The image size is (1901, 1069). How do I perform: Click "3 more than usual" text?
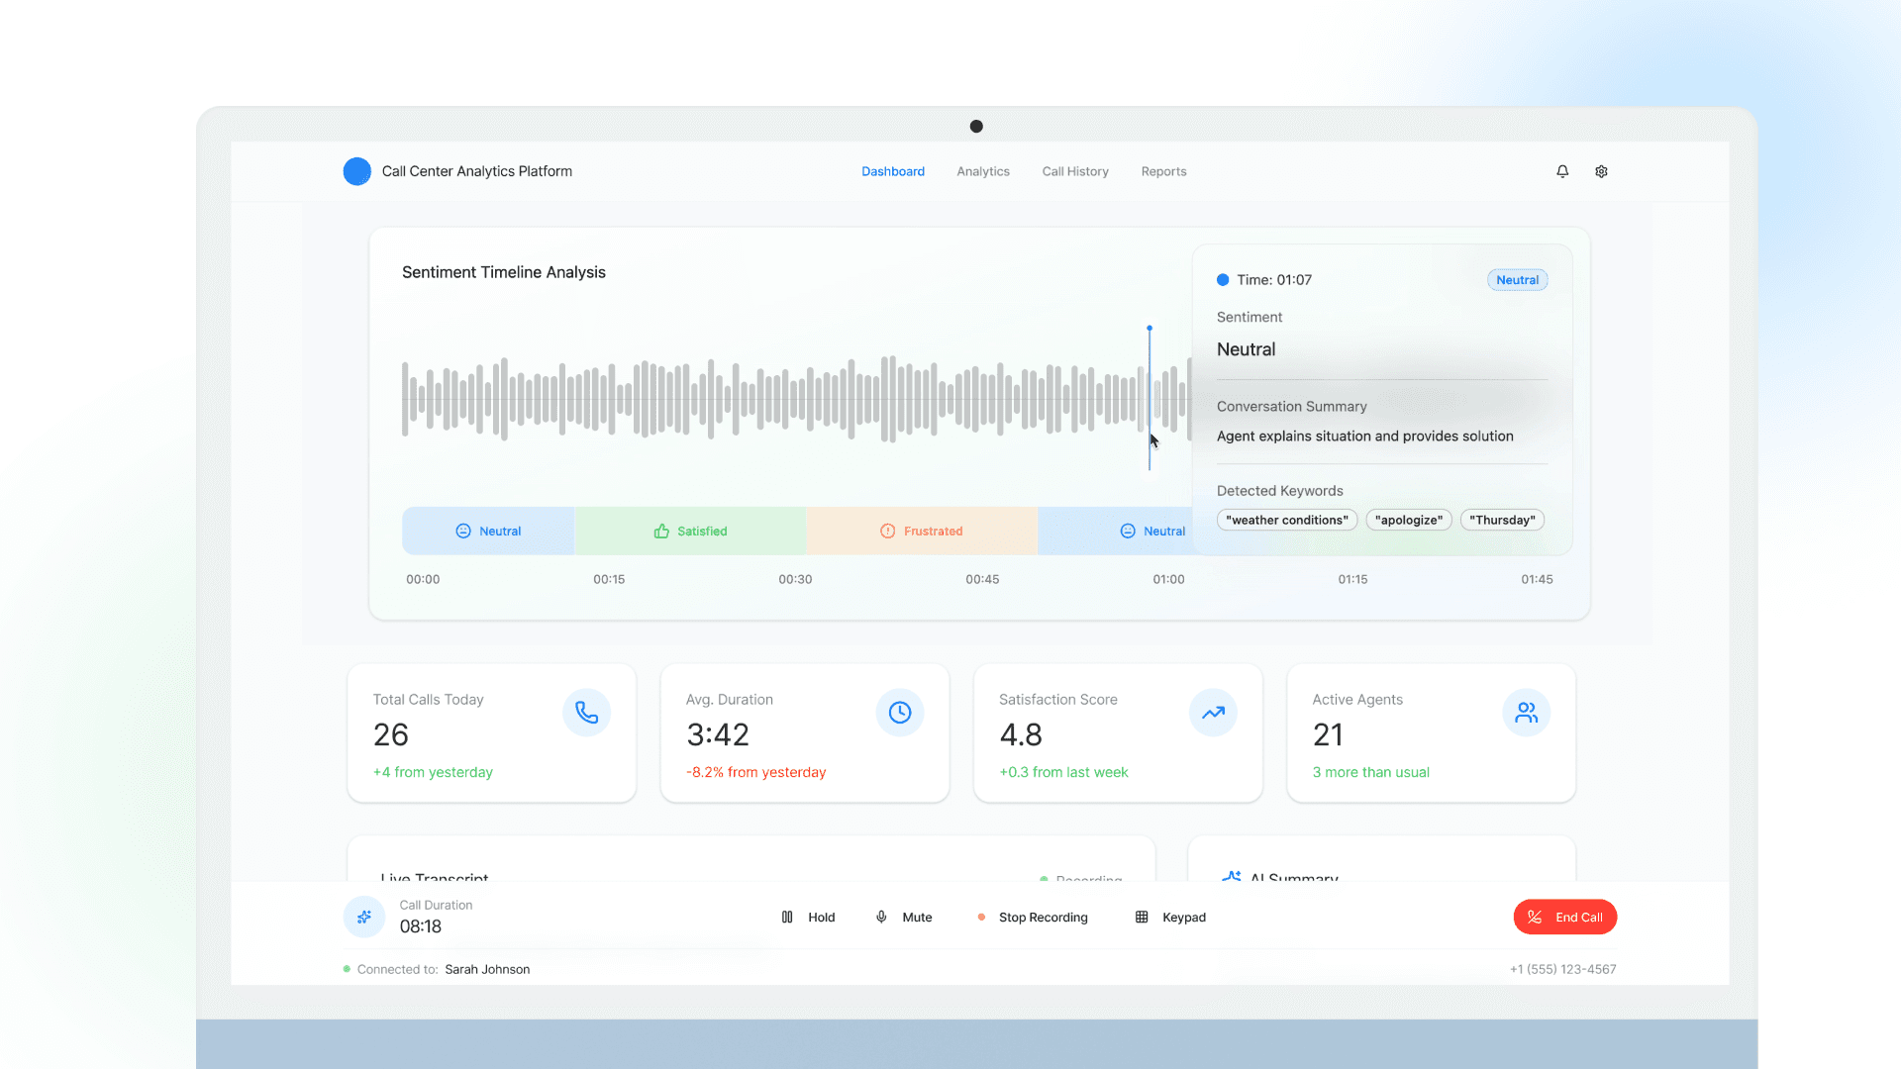1370,772
